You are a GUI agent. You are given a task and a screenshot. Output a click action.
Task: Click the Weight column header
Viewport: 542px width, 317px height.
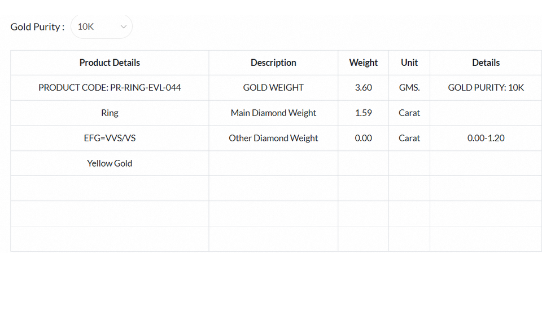click(363, 62)
